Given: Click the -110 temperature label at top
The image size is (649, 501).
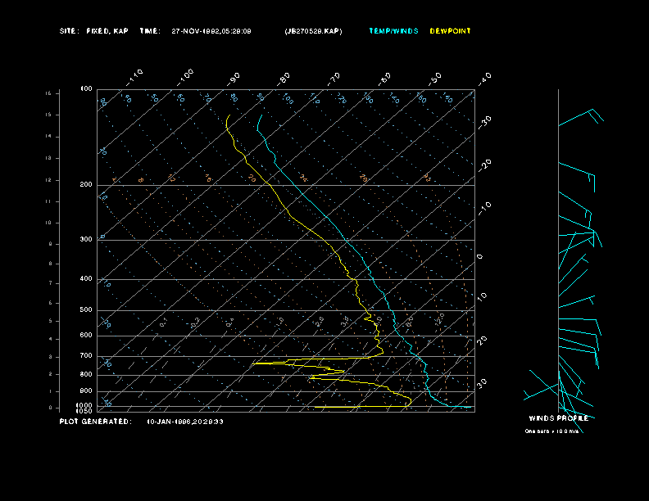Looking at the screenshot, I should coord(136,75).
